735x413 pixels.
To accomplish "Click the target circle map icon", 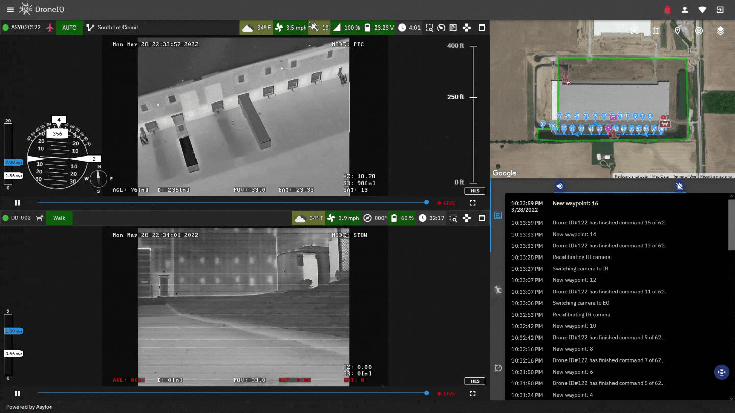I will click(x=699, y=31).
